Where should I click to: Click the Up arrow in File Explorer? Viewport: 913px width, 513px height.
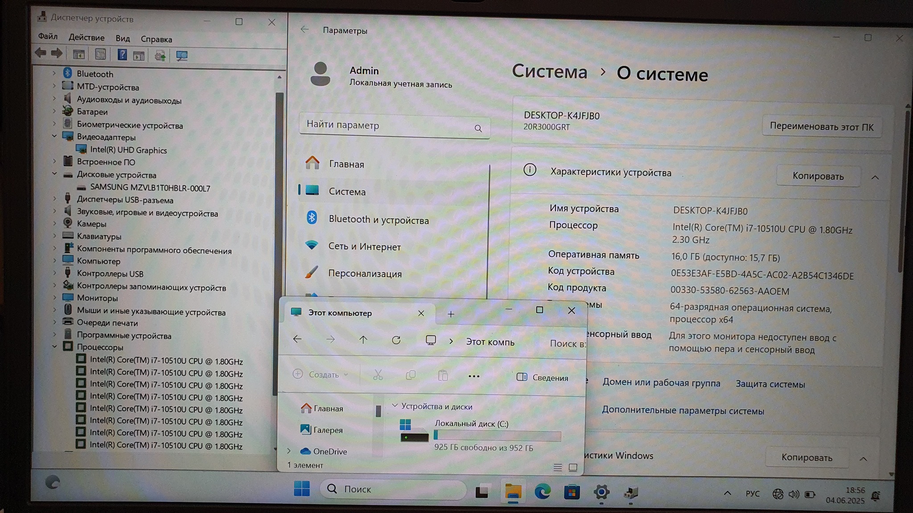[x=363, y=340]
